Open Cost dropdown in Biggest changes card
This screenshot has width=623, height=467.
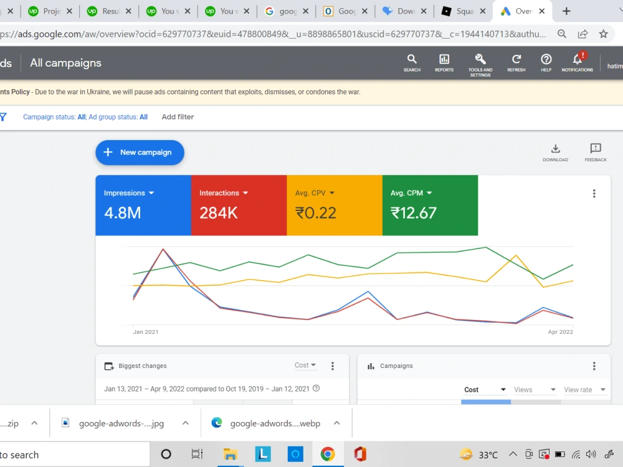click(305, 366)
